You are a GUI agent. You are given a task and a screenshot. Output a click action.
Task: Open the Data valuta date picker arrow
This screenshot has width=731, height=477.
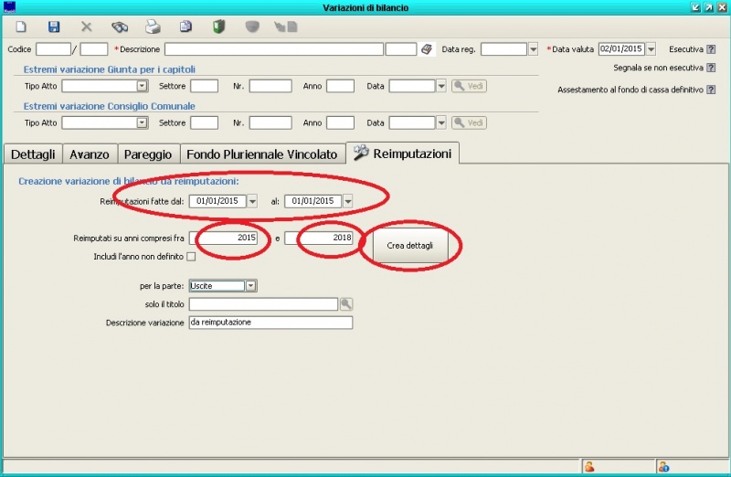pyautogui.click(x=651, y=49)
